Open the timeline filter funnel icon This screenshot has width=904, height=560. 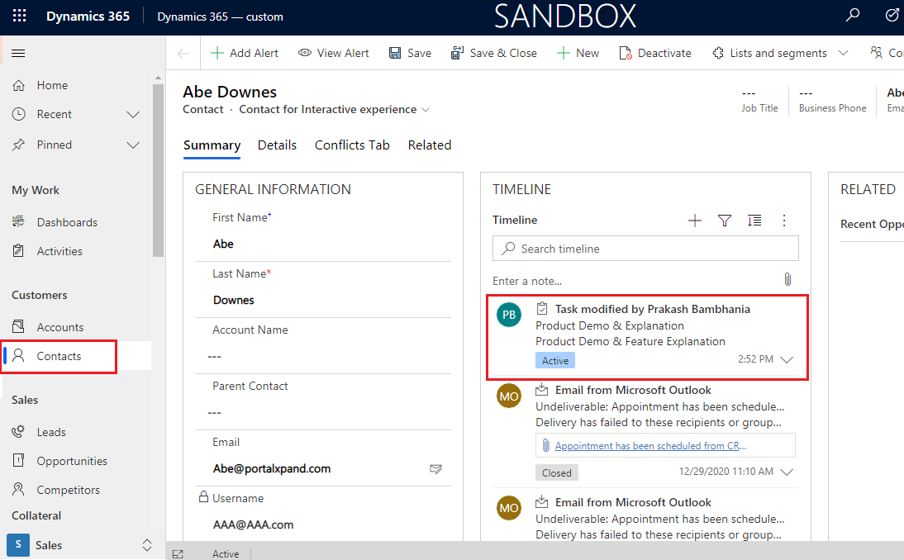coord(725,221)
